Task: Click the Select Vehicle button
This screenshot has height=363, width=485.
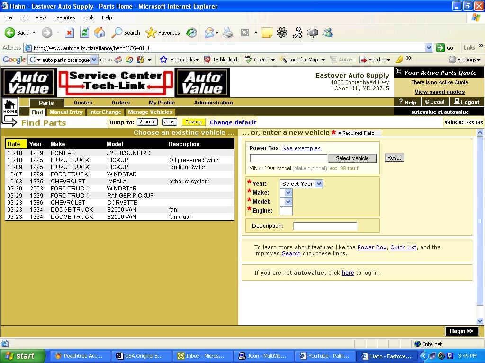Action: 352,158
